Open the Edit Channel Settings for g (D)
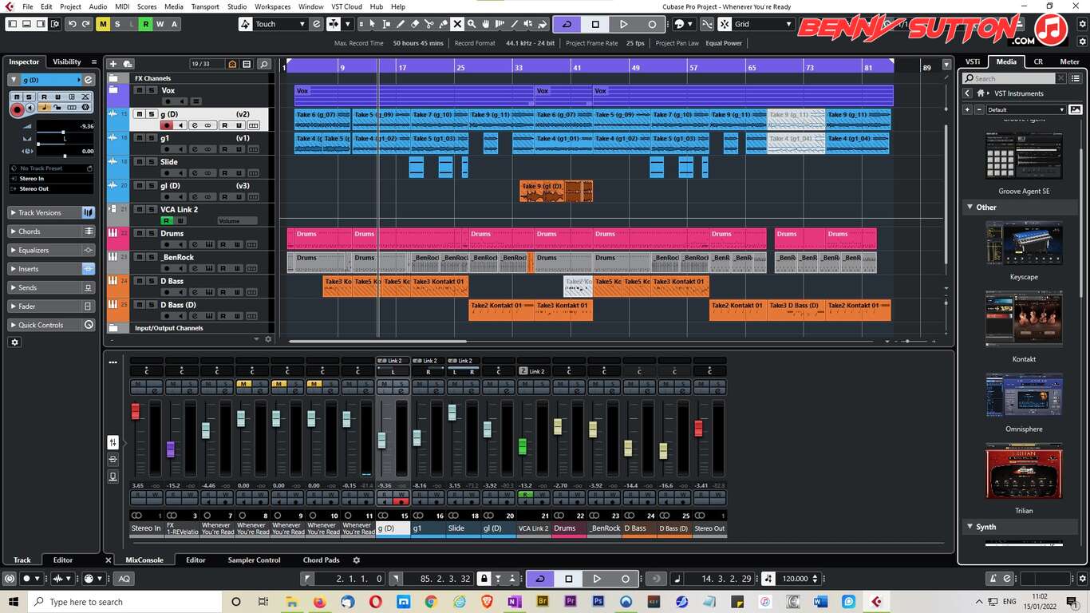This screenshot has height=613, width=1090. pyautogui.click(x=194, y=125)
